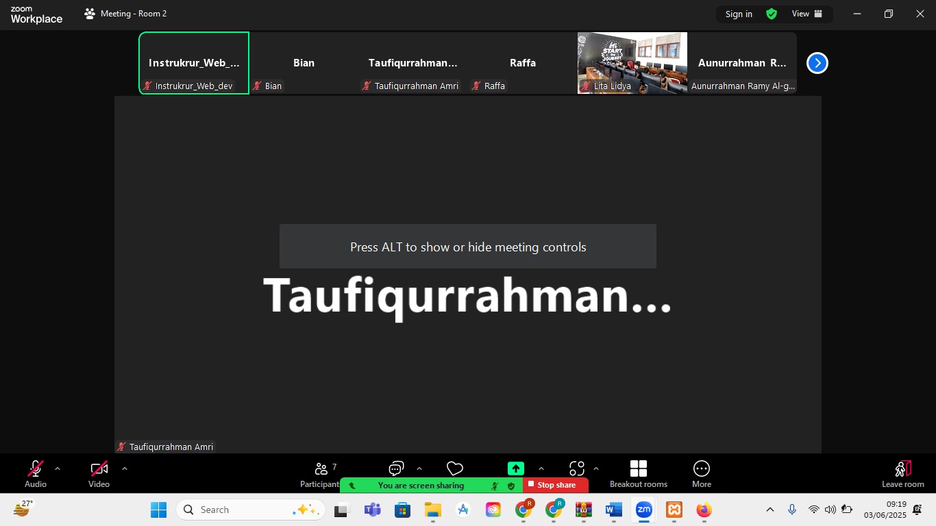Click the Leave room icon
The height and width of the screenshot is (526, 936).
click(902, 474)
